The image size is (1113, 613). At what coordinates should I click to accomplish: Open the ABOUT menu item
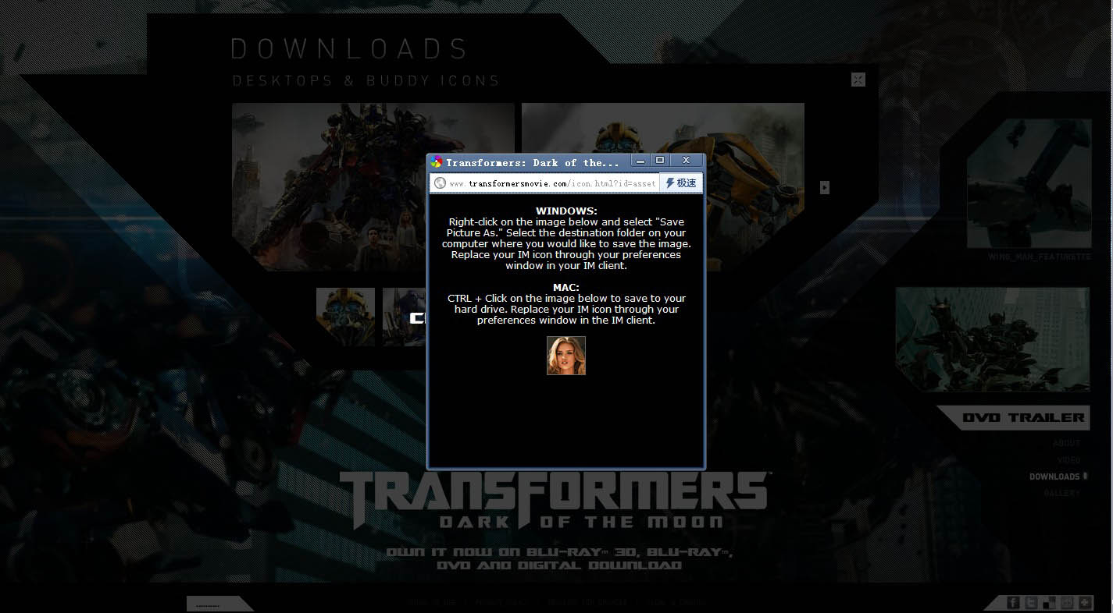pyautogui.click(x=1066, y=443)
